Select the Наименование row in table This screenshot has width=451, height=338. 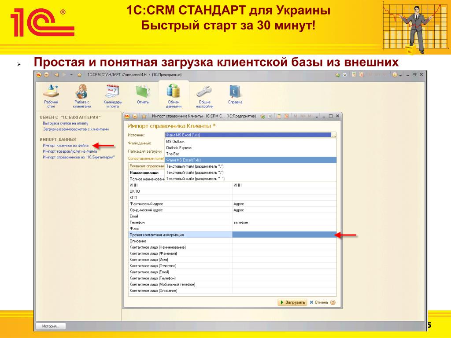[147, 173]
